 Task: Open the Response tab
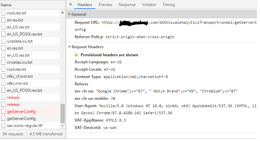click(127, 5)
